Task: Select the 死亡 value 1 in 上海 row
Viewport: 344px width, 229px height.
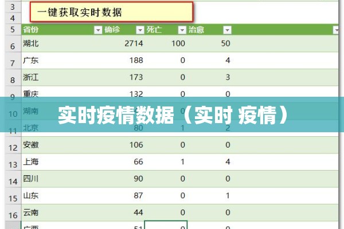Action: pyautogui.click(x=166, y=162)
